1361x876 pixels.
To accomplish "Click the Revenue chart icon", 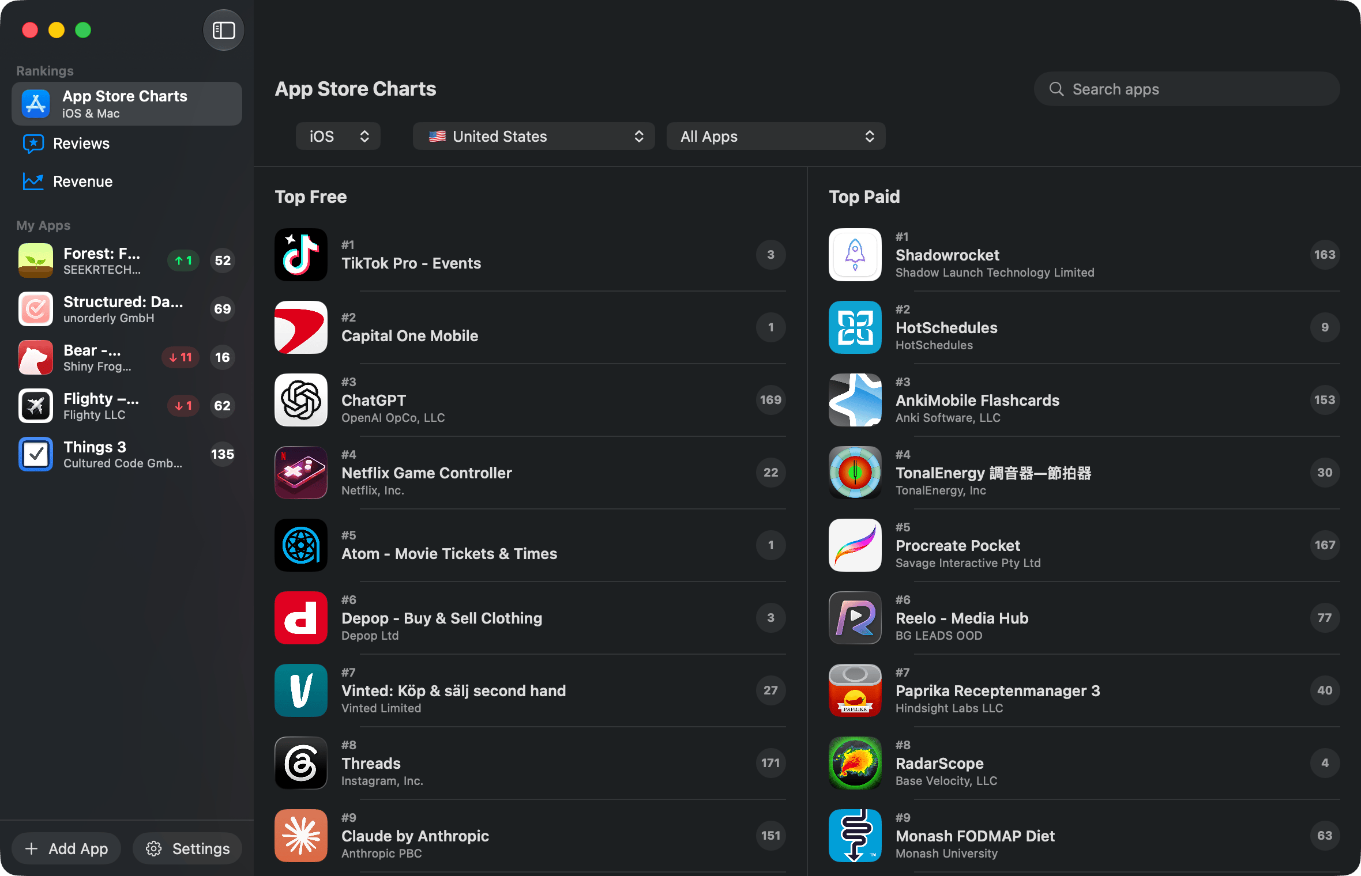I will click(x=33, y=182).
